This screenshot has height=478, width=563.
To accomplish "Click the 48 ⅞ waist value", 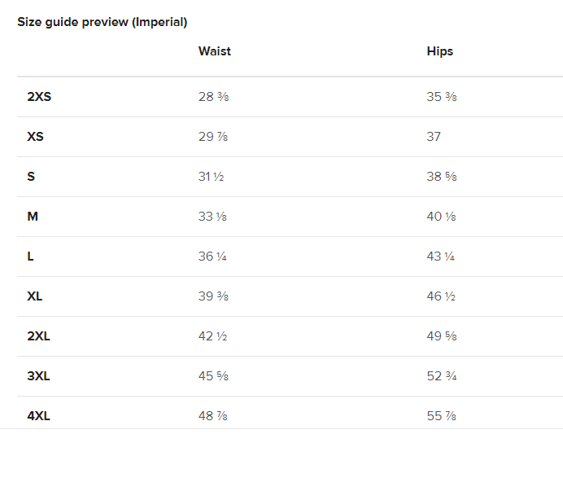I will click(x=213, y=416).
